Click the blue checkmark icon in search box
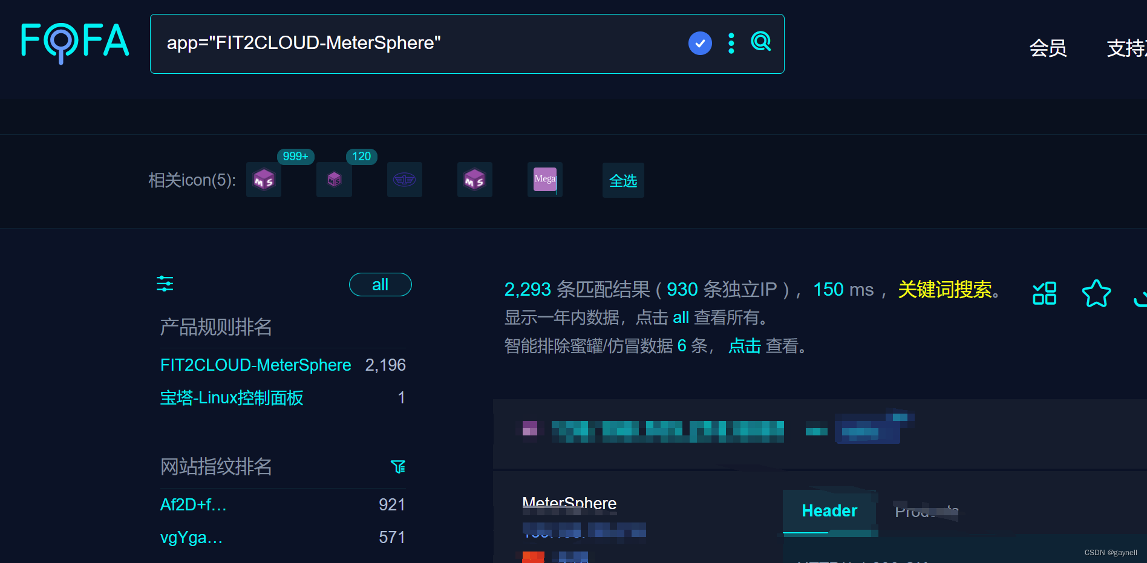Screen dimensions: 1147x563 (x=700, y=43)
